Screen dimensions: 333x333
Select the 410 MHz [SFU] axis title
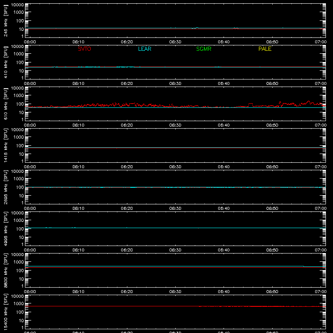click(x=5, y=62)
